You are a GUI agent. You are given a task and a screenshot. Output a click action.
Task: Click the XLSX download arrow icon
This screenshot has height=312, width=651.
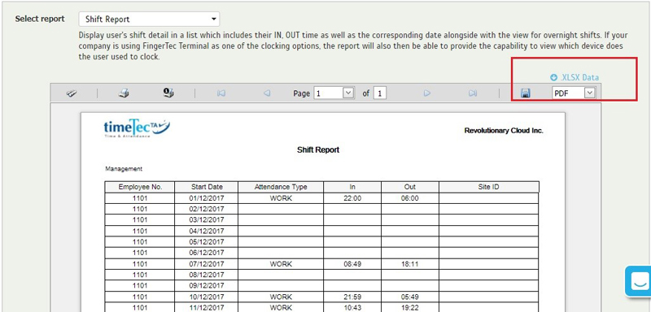point(554,77)
